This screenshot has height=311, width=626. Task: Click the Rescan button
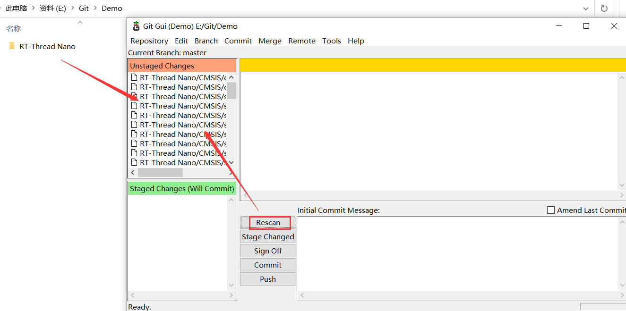[x=268, y=222]
